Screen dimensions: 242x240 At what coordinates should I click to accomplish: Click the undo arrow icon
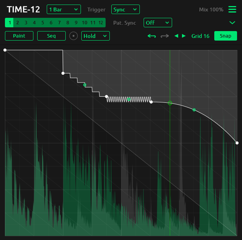click(152, 36)
